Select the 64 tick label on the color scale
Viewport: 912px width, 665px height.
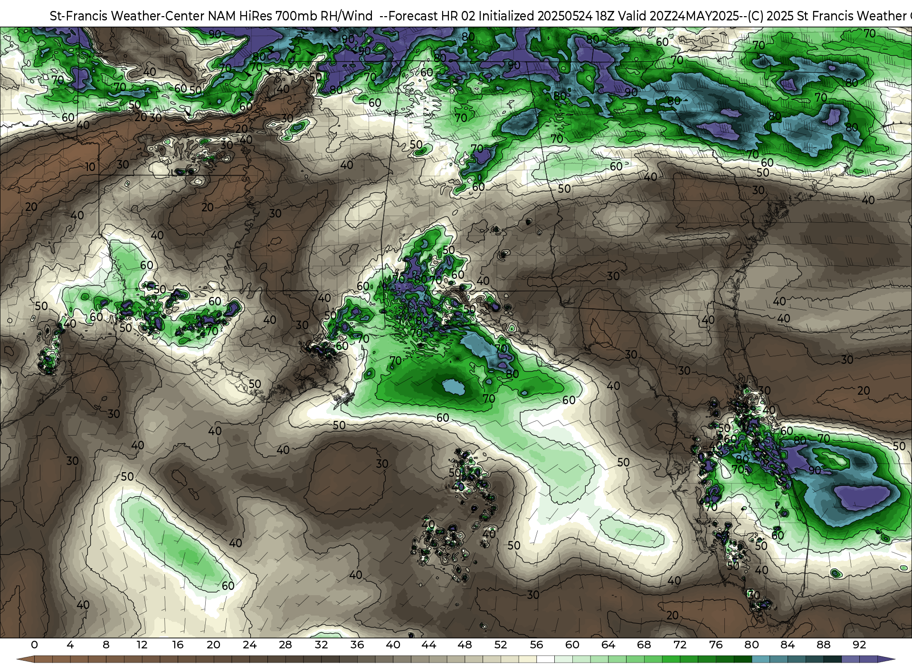[608, 645]
